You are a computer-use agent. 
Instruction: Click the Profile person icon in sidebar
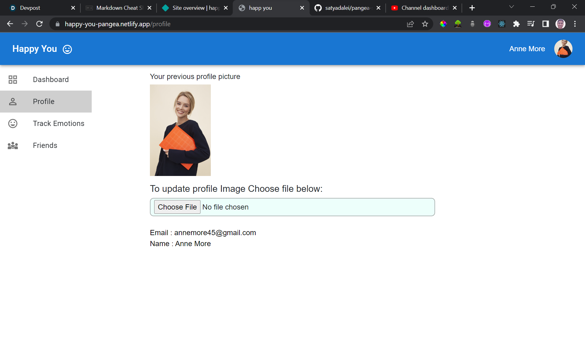click(x=13, y=102)
